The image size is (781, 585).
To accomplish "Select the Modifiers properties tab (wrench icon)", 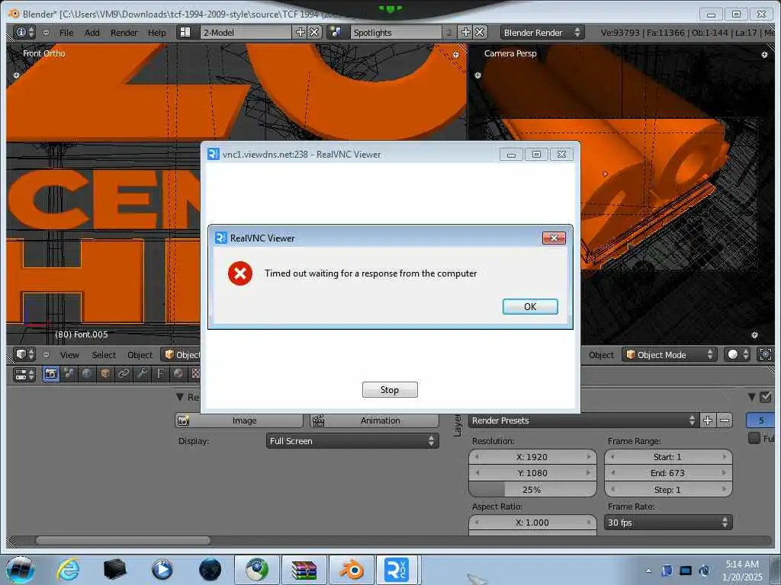I will (142, 373).
